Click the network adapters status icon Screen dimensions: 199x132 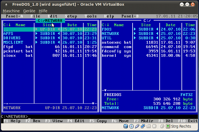pyautogui.click(x=143, y=126)
